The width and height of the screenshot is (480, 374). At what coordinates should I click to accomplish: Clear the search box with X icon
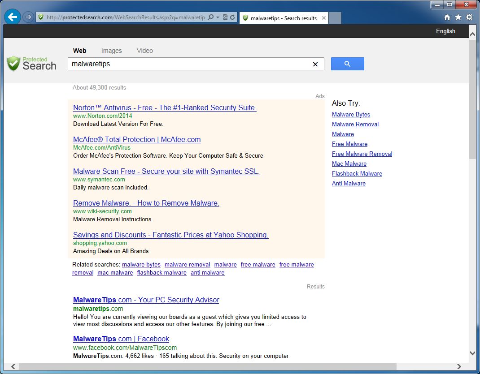(315, 64)
